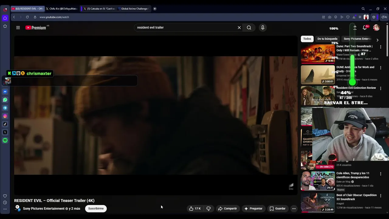Open tab search magnifier in title bar
The width and height of the screenshot is (389, 219).
[363, 9]
